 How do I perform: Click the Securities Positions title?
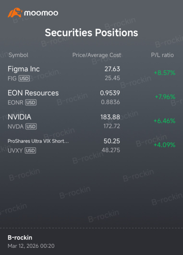tap(91, 33)
